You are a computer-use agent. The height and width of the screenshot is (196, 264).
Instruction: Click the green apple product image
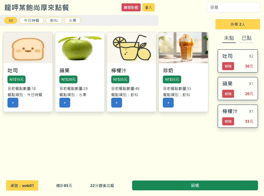pyautogui.click(x=80, y=48)
